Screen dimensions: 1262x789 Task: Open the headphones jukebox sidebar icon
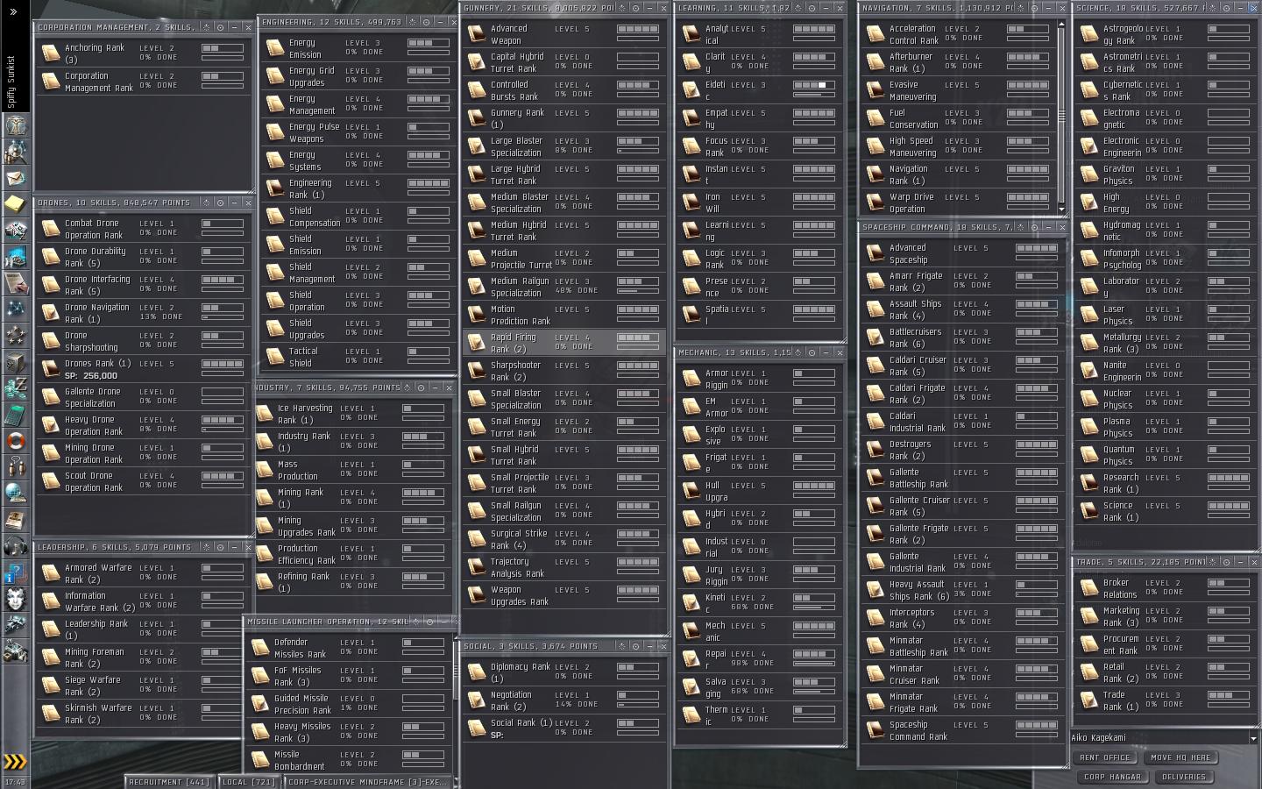(x=15, y=547)
